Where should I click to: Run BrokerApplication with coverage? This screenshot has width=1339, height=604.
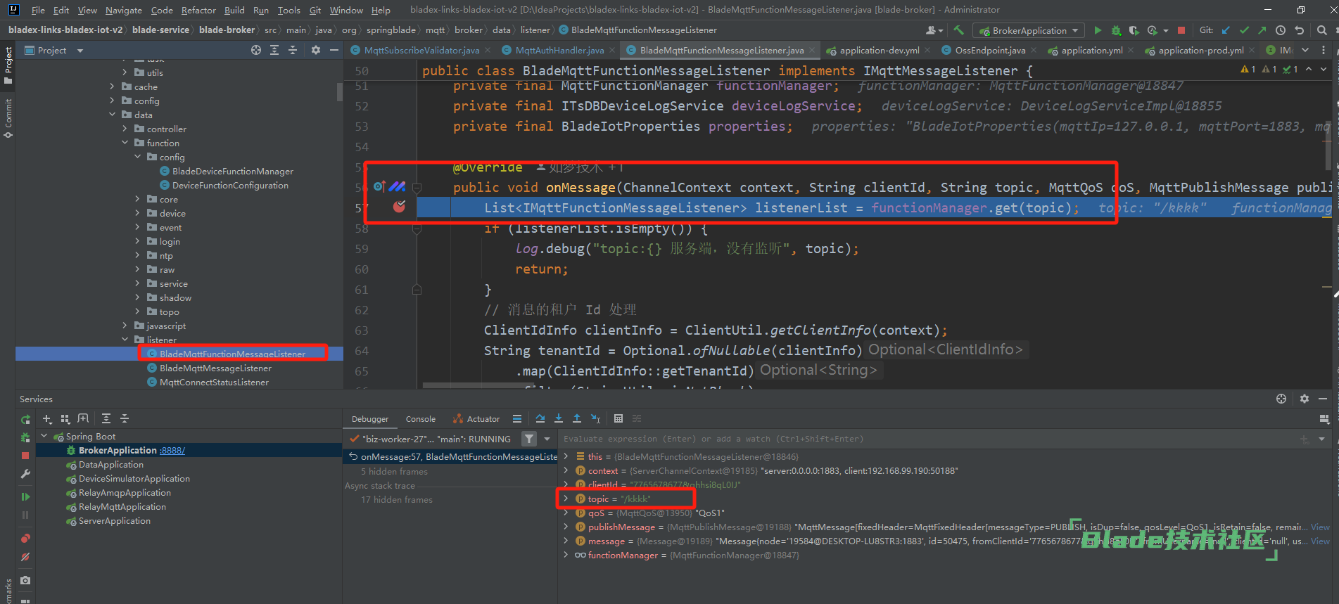[1134, 30]
